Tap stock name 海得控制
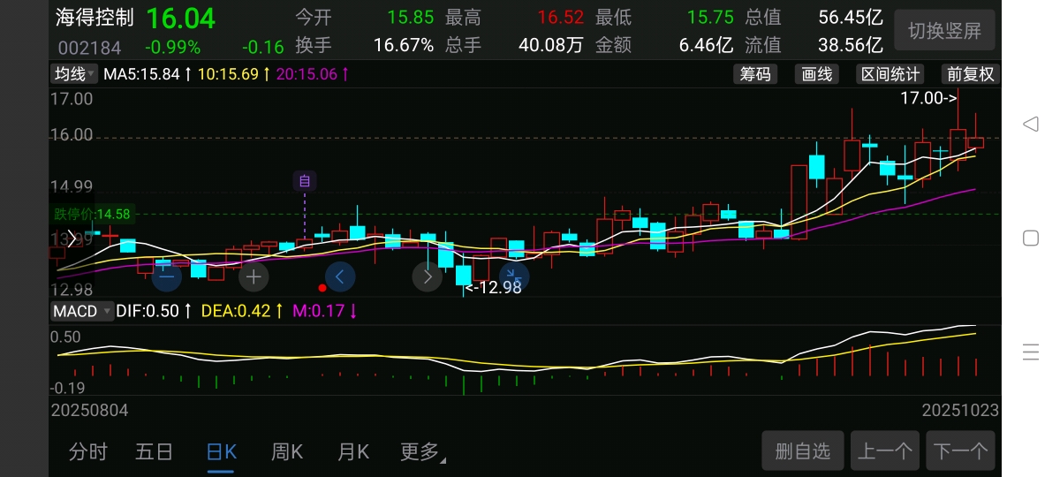 [95, 18]
